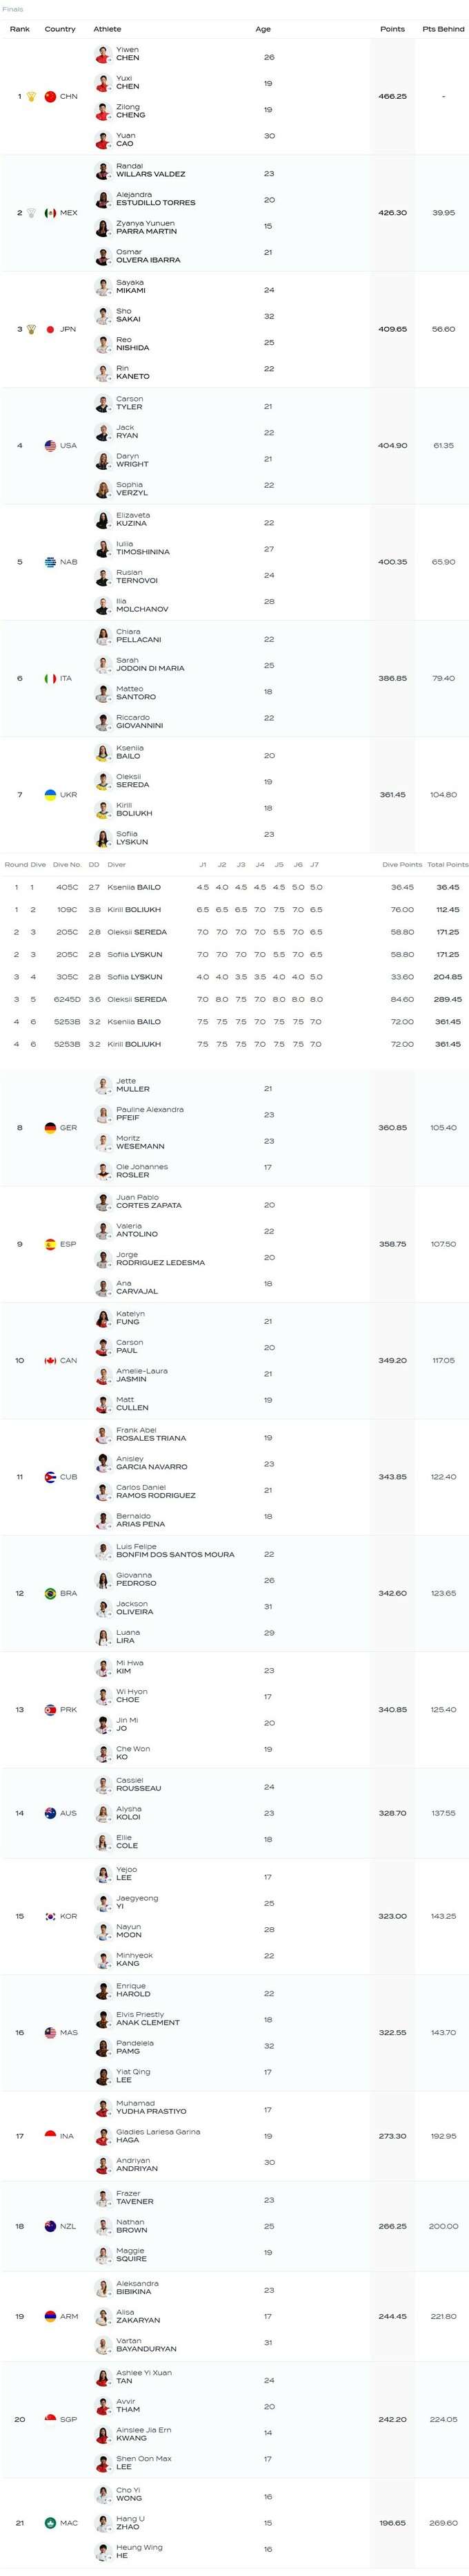Expand China's result via its 466.25 points
The image size is (469, 2576).
(392, 97)
